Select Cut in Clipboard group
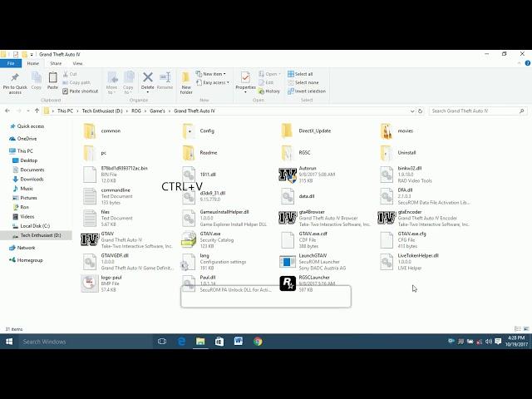 coord(70,74)
